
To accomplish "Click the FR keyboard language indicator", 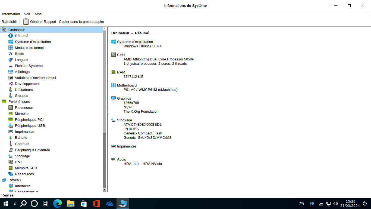I will (312, 203).
